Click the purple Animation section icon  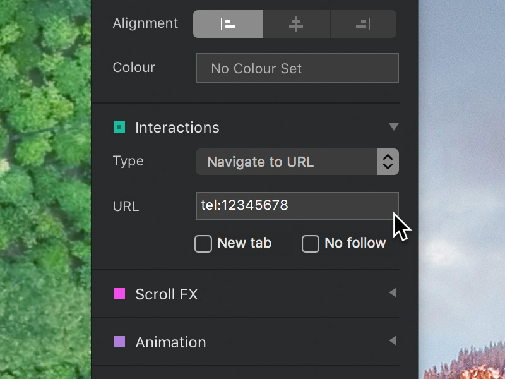coord(119,342)
